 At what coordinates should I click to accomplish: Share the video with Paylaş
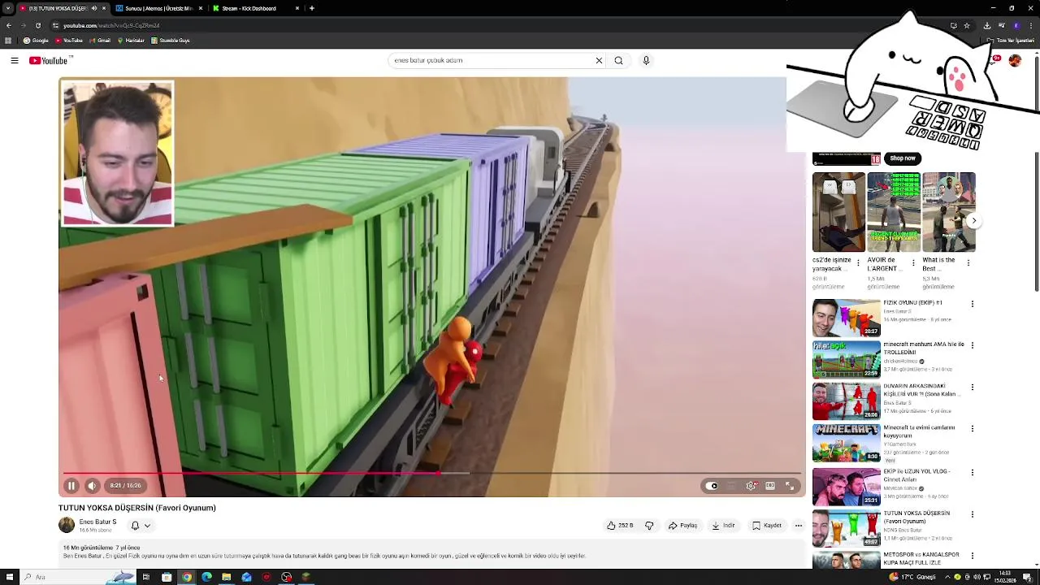pos(682,526)
